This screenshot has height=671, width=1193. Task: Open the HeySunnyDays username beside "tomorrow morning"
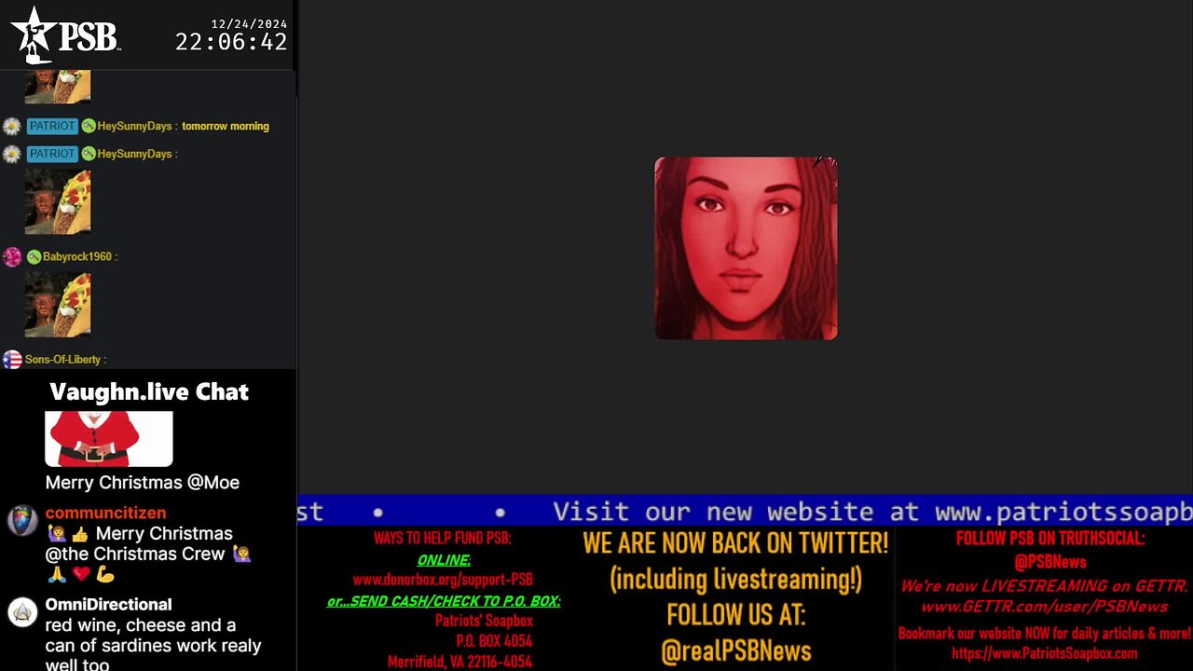click(x=135, y=126)
